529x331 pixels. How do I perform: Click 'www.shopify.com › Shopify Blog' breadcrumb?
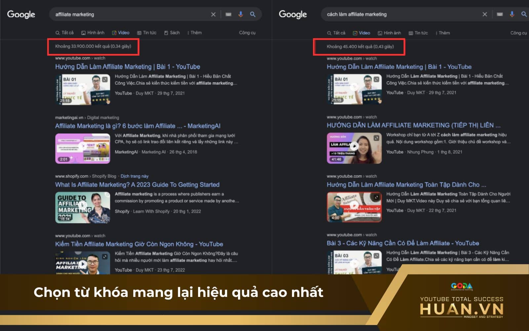point(86,176)
